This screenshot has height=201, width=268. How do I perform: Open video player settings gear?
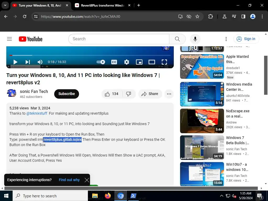126,62
